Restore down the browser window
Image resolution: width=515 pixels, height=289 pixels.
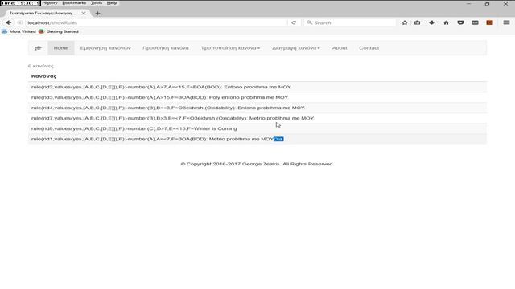(487, 4)
